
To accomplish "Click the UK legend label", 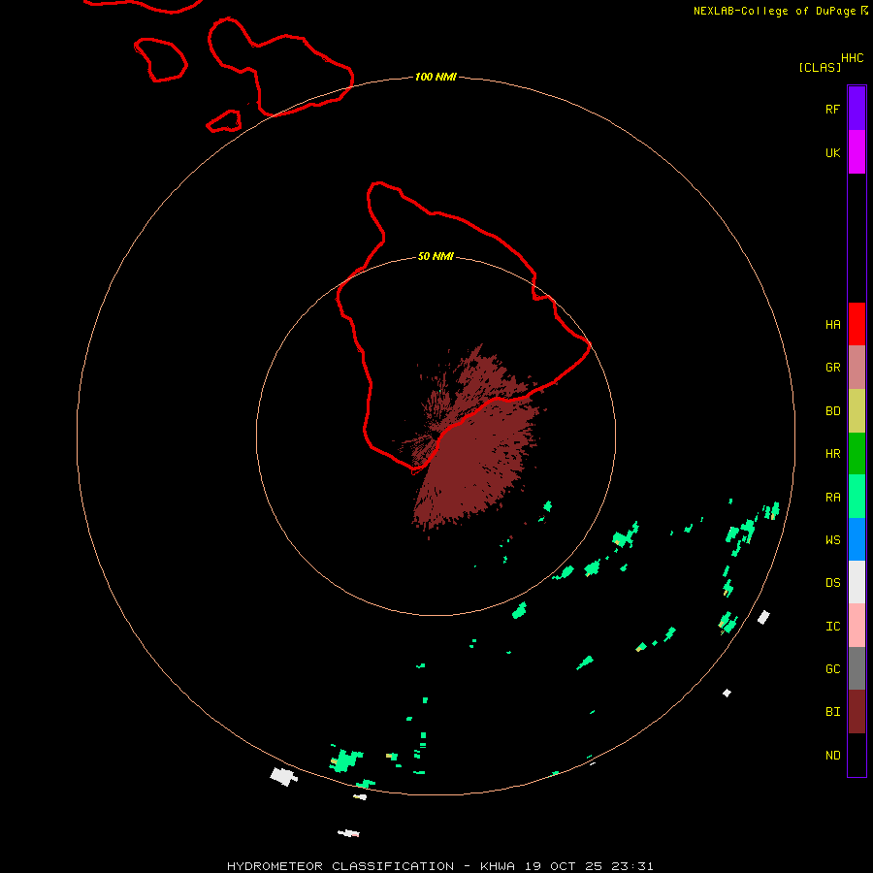I will [833, 152].
